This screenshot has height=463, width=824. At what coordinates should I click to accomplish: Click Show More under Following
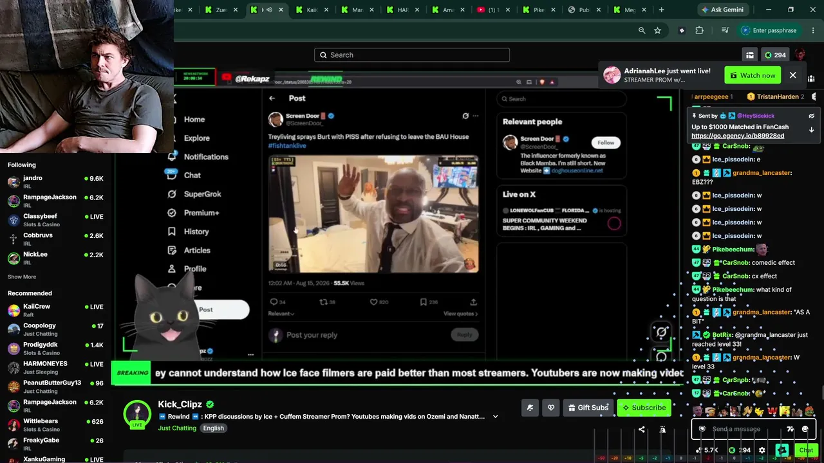coord(22,277)
